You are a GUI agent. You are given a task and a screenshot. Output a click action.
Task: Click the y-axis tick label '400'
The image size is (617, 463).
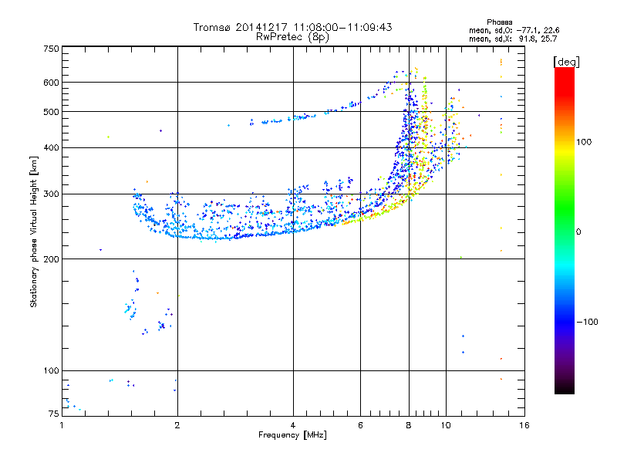tap(51, 148)
